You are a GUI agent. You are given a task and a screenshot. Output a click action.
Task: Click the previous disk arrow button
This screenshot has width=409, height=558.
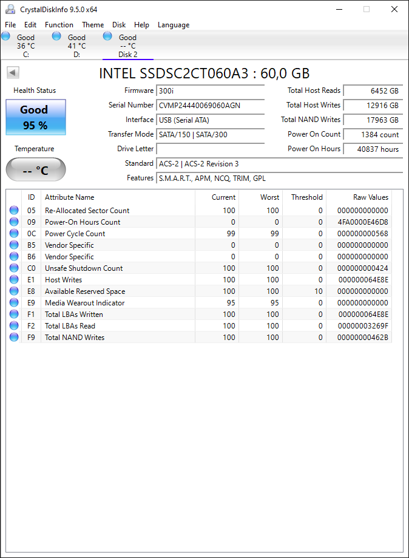[13, 73]
